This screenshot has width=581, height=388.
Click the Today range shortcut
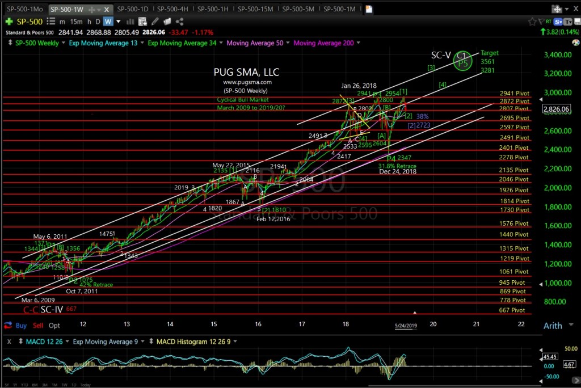[86, 385]
